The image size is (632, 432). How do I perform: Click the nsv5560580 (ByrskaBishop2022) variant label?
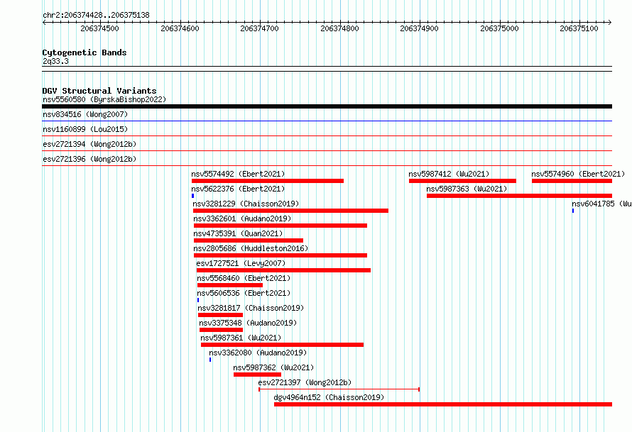[104, 99]
